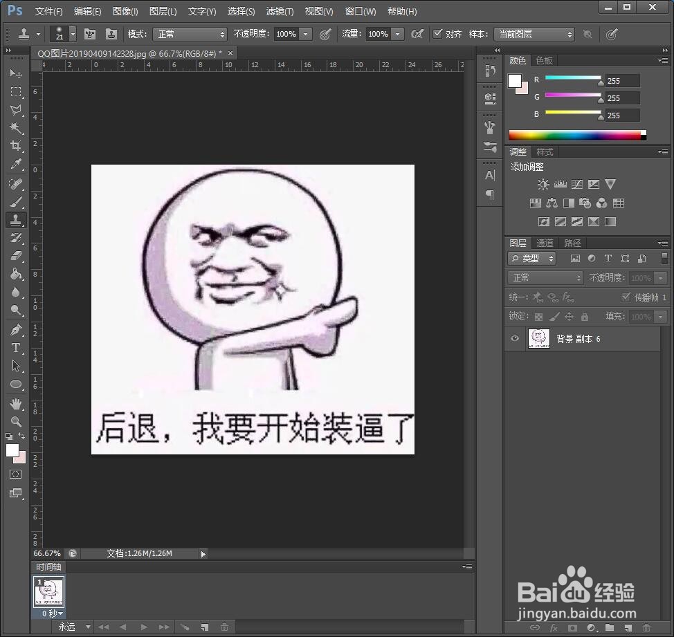
Task: Select the Clone Stamp tool
Action: pos(17,220)
